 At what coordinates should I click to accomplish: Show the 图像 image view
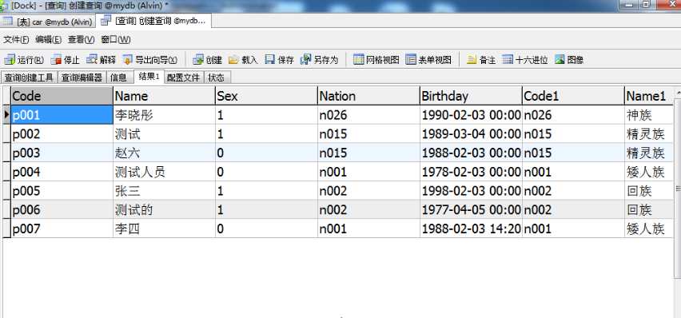569,60
